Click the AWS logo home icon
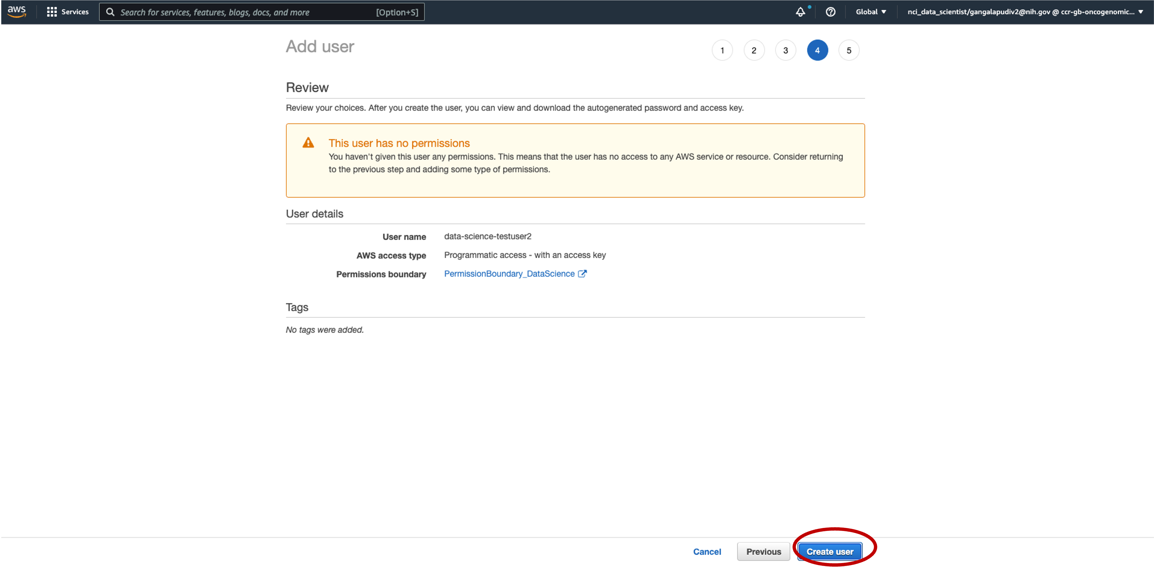Image resolution: width=1154 pixels, height=567 pixels. [x=17, y=12]
